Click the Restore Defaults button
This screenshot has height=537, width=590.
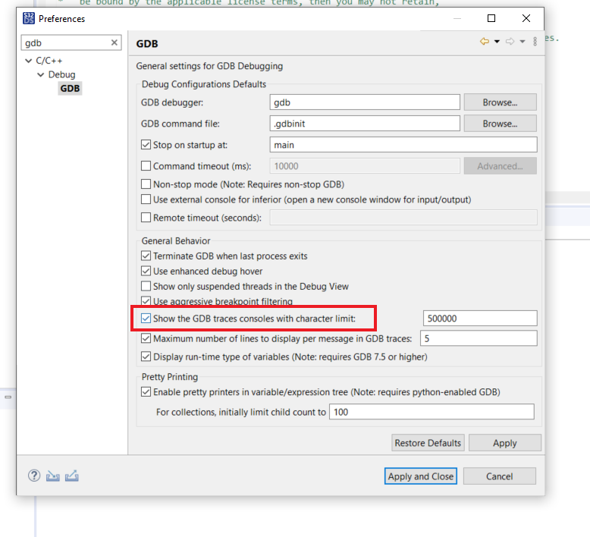pyautogui.click(x=428, y=443)
